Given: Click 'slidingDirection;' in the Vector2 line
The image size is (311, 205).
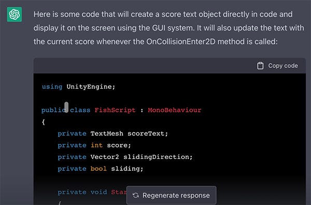Looking at the screenshot, I should click(x=158, y=157).
